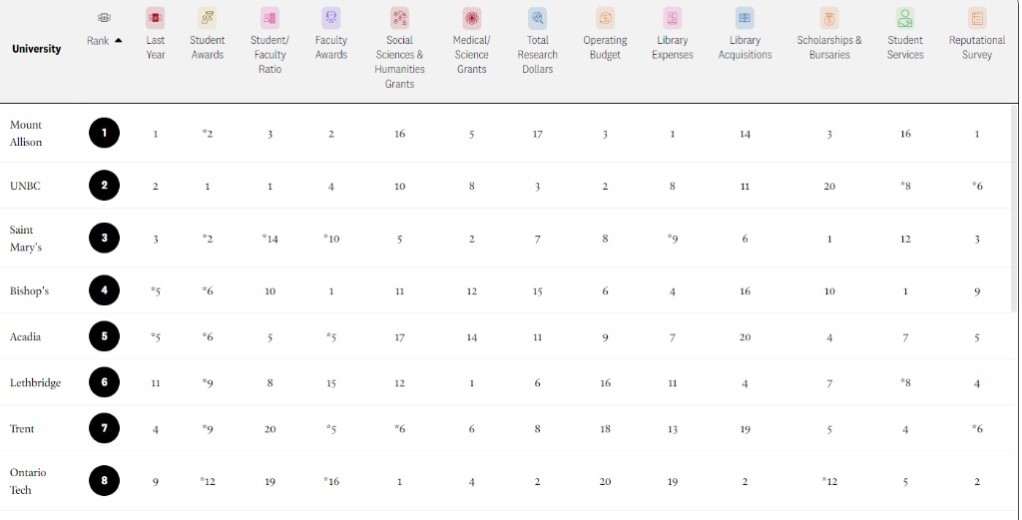Click the University column header
The width and height of the screenshot is (1022, 520).
[36, 49]
